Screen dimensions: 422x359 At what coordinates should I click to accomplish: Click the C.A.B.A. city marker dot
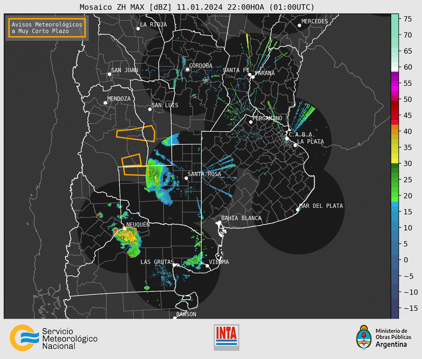pos(287,139)
